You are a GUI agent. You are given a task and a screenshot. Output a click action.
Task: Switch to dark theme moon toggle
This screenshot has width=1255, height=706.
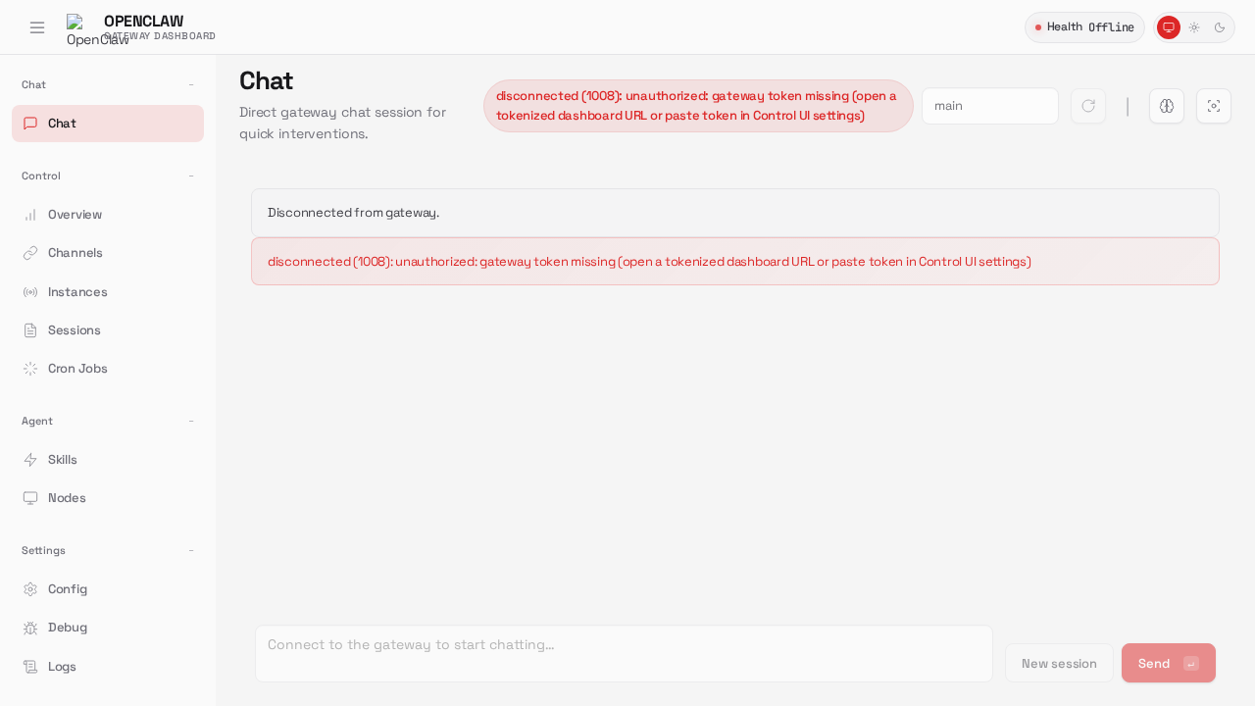1220,27
